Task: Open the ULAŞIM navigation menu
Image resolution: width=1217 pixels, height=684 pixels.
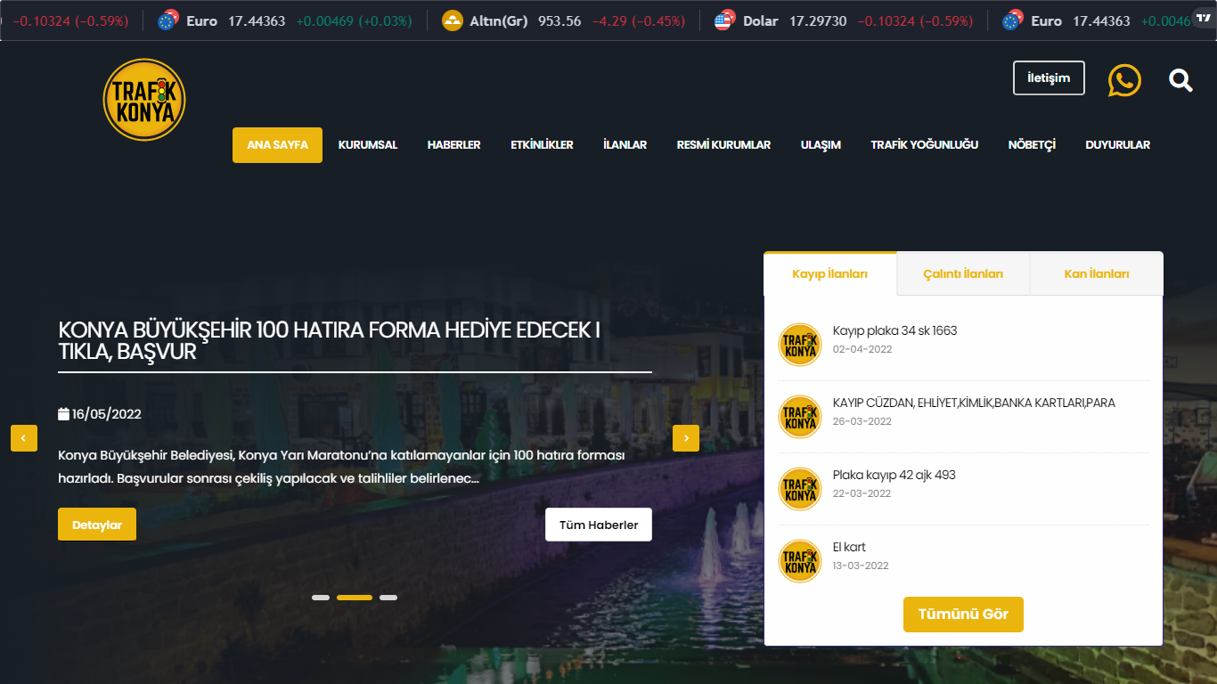Action: 821,145
